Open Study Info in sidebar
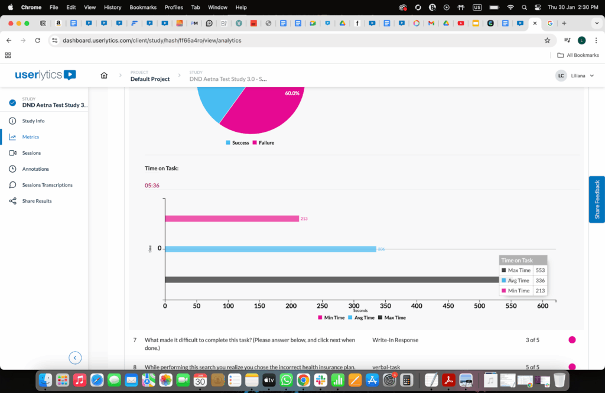The width and height of the screenshot is (605, 393). (x=33, y=121)
